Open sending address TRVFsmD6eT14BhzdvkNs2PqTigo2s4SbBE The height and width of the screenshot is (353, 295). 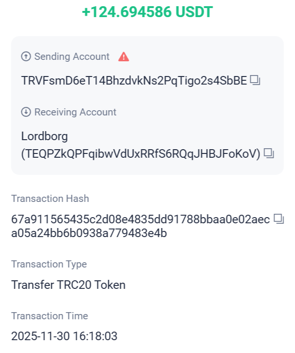click(134, 81)
